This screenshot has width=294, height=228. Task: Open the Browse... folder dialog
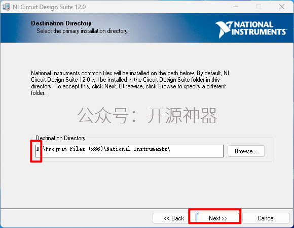coord(246,151)
